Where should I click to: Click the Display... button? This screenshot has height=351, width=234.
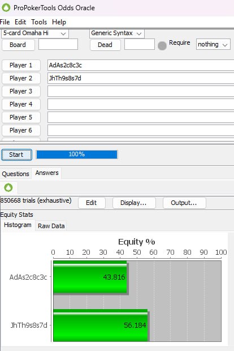(x=134, y=203)
